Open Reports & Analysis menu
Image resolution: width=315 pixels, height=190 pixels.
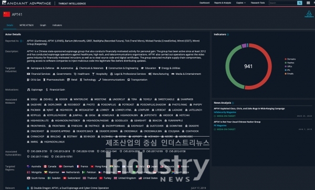[x=223, y=3]
